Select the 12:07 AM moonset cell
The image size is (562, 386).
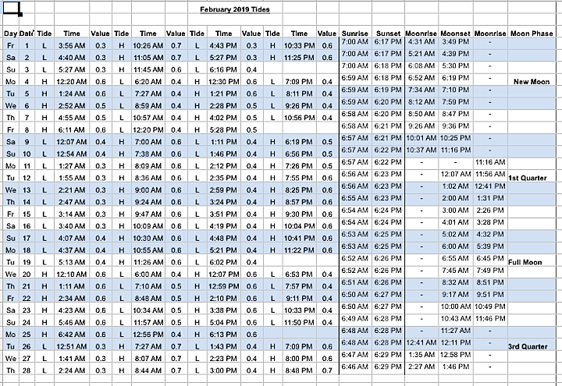pos(454,173)
